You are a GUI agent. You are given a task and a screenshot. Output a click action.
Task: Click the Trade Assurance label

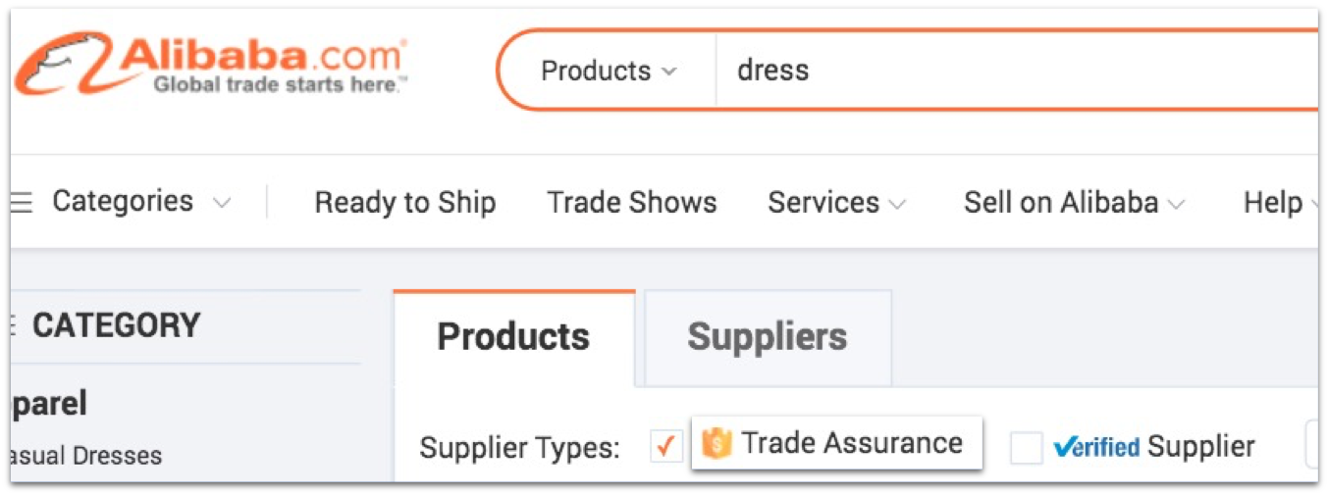852,443
